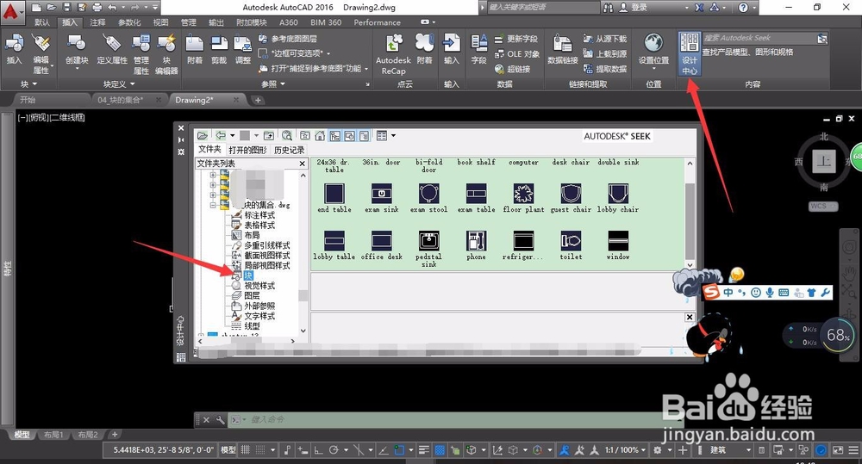Select Text Styles (文字样式) tree item

click(259, 316)
